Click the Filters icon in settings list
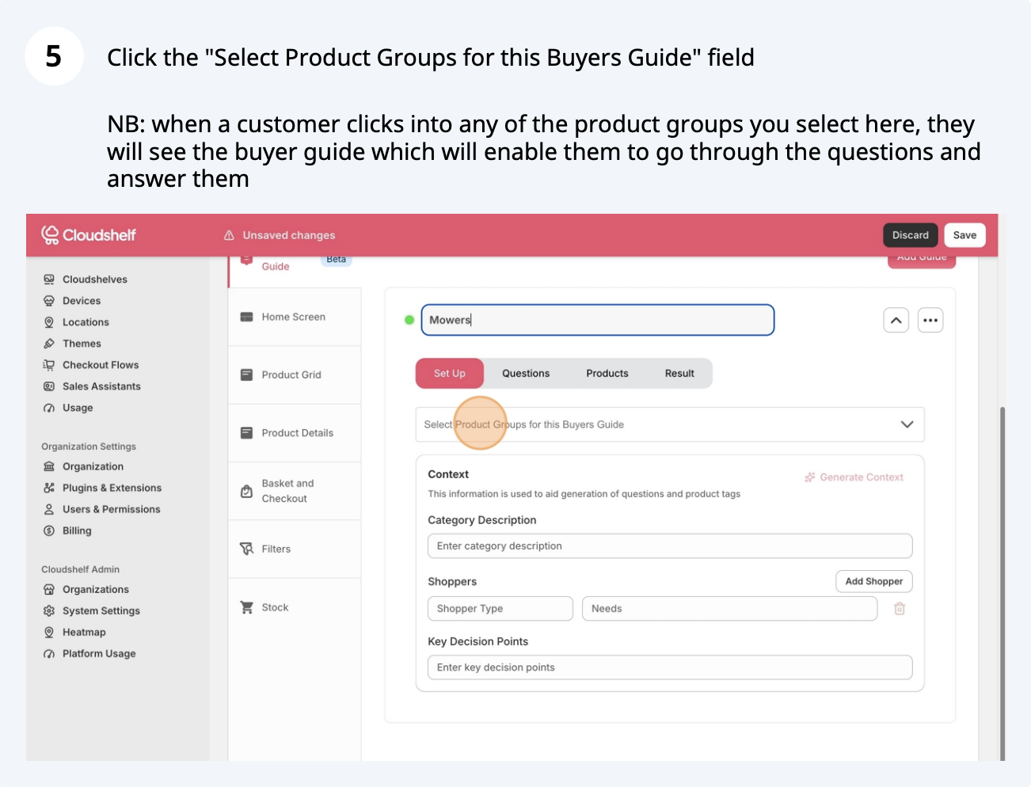Screen dimensions: 1031x787 [247, 549]
